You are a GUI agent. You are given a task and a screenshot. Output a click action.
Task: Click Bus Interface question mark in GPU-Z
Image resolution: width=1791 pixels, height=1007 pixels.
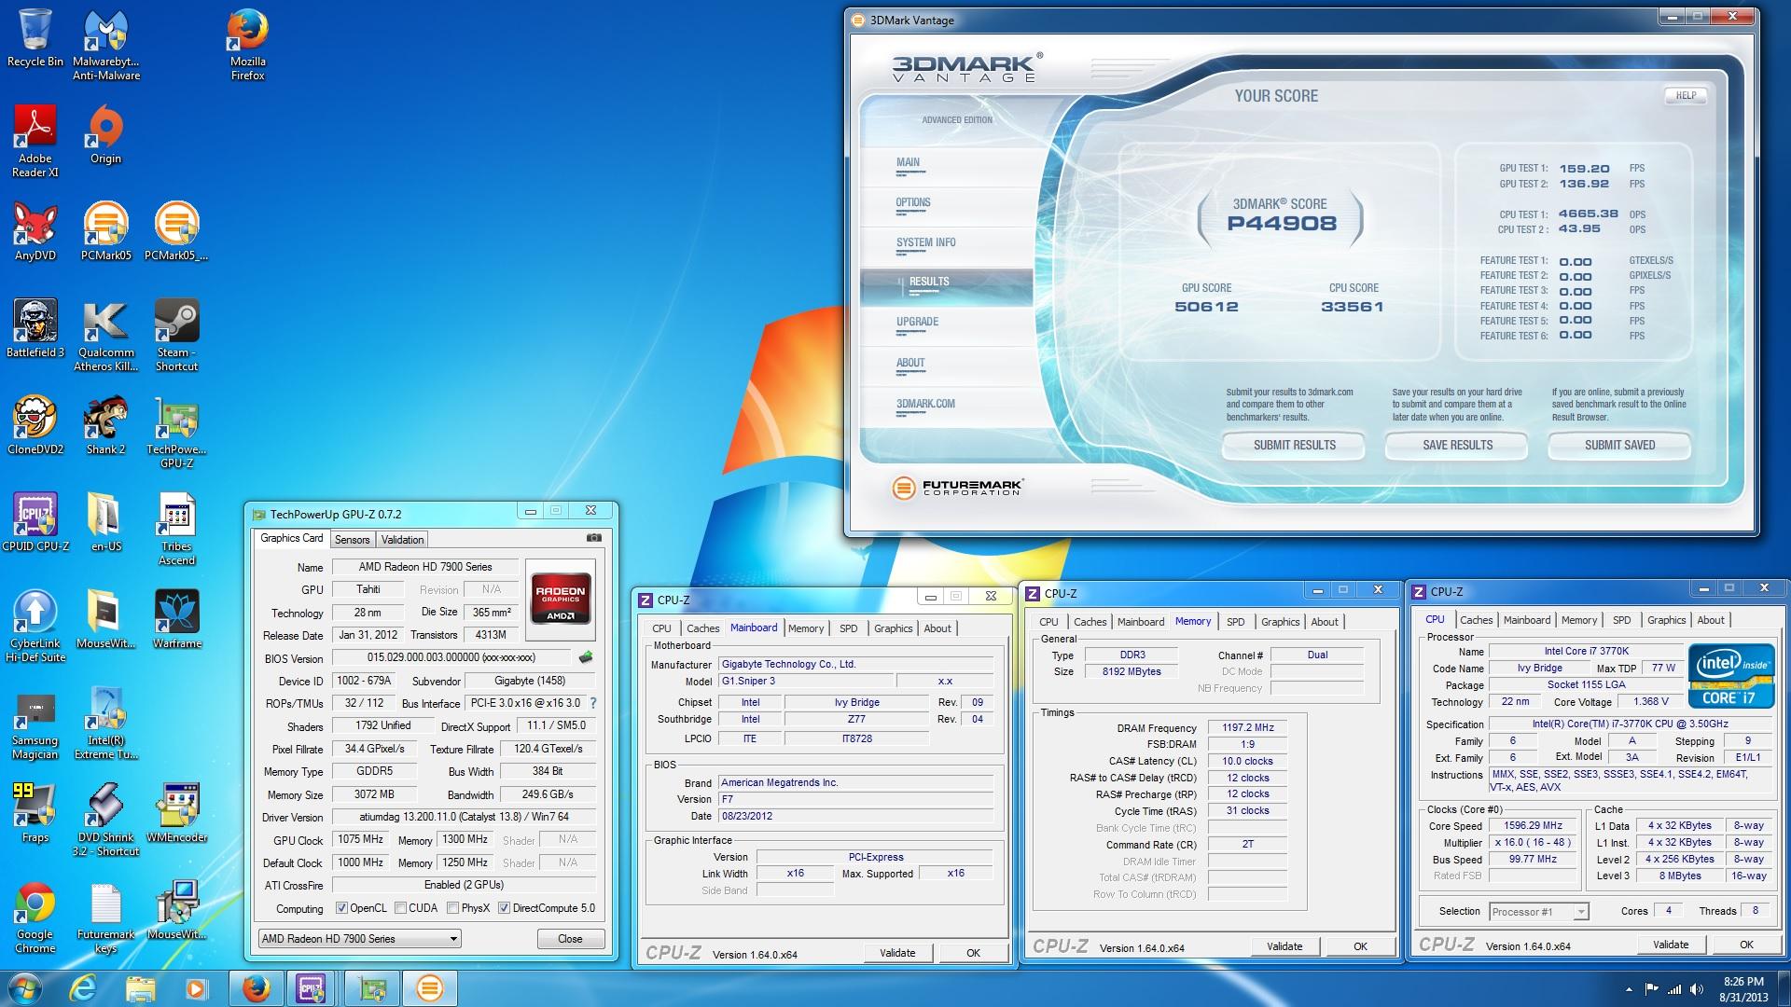click(x=593, y=703)
